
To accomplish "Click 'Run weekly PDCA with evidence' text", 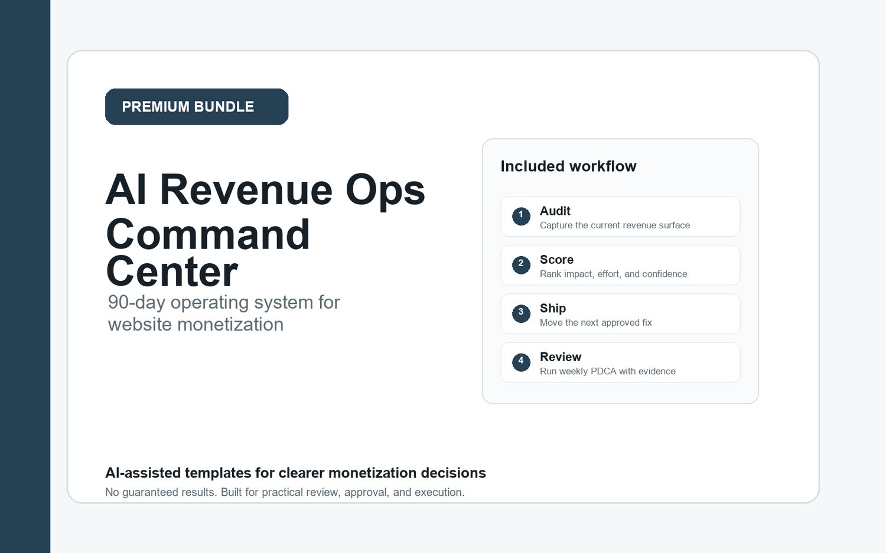I will [x=608, y=371].
